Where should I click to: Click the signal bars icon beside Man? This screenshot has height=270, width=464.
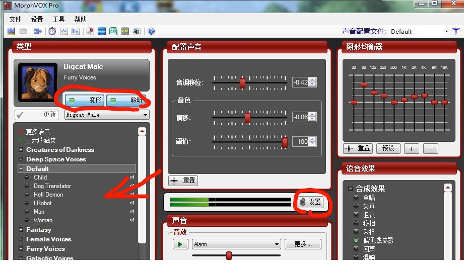coord(132,212)
